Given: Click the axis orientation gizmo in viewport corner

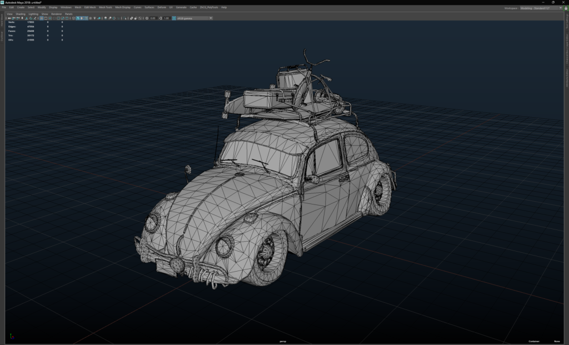Looking at the screenshot, I should point(12,337).
